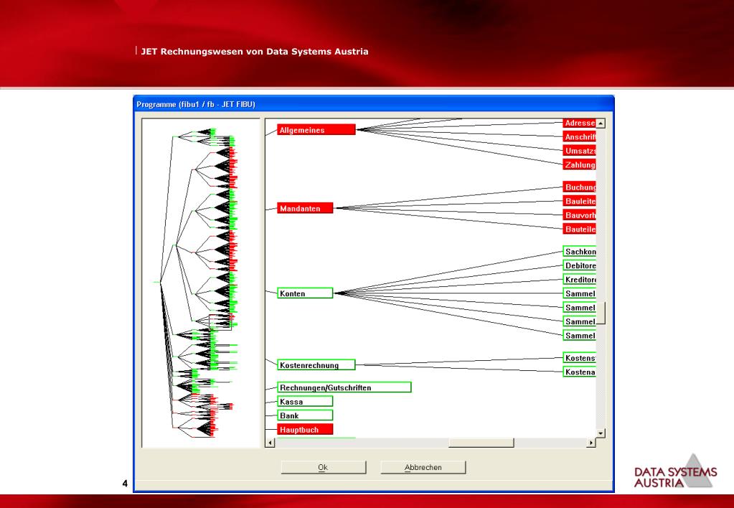Click the vertical scrollbar up arrow
The width and height of the screenshot is (734, 508).
tap(601, 123)
